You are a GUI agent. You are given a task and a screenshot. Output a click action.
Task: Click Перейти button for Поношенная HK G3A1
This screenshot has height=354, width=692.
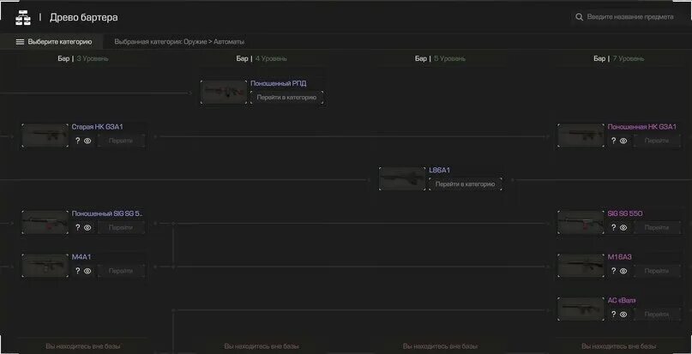point(657,141)
